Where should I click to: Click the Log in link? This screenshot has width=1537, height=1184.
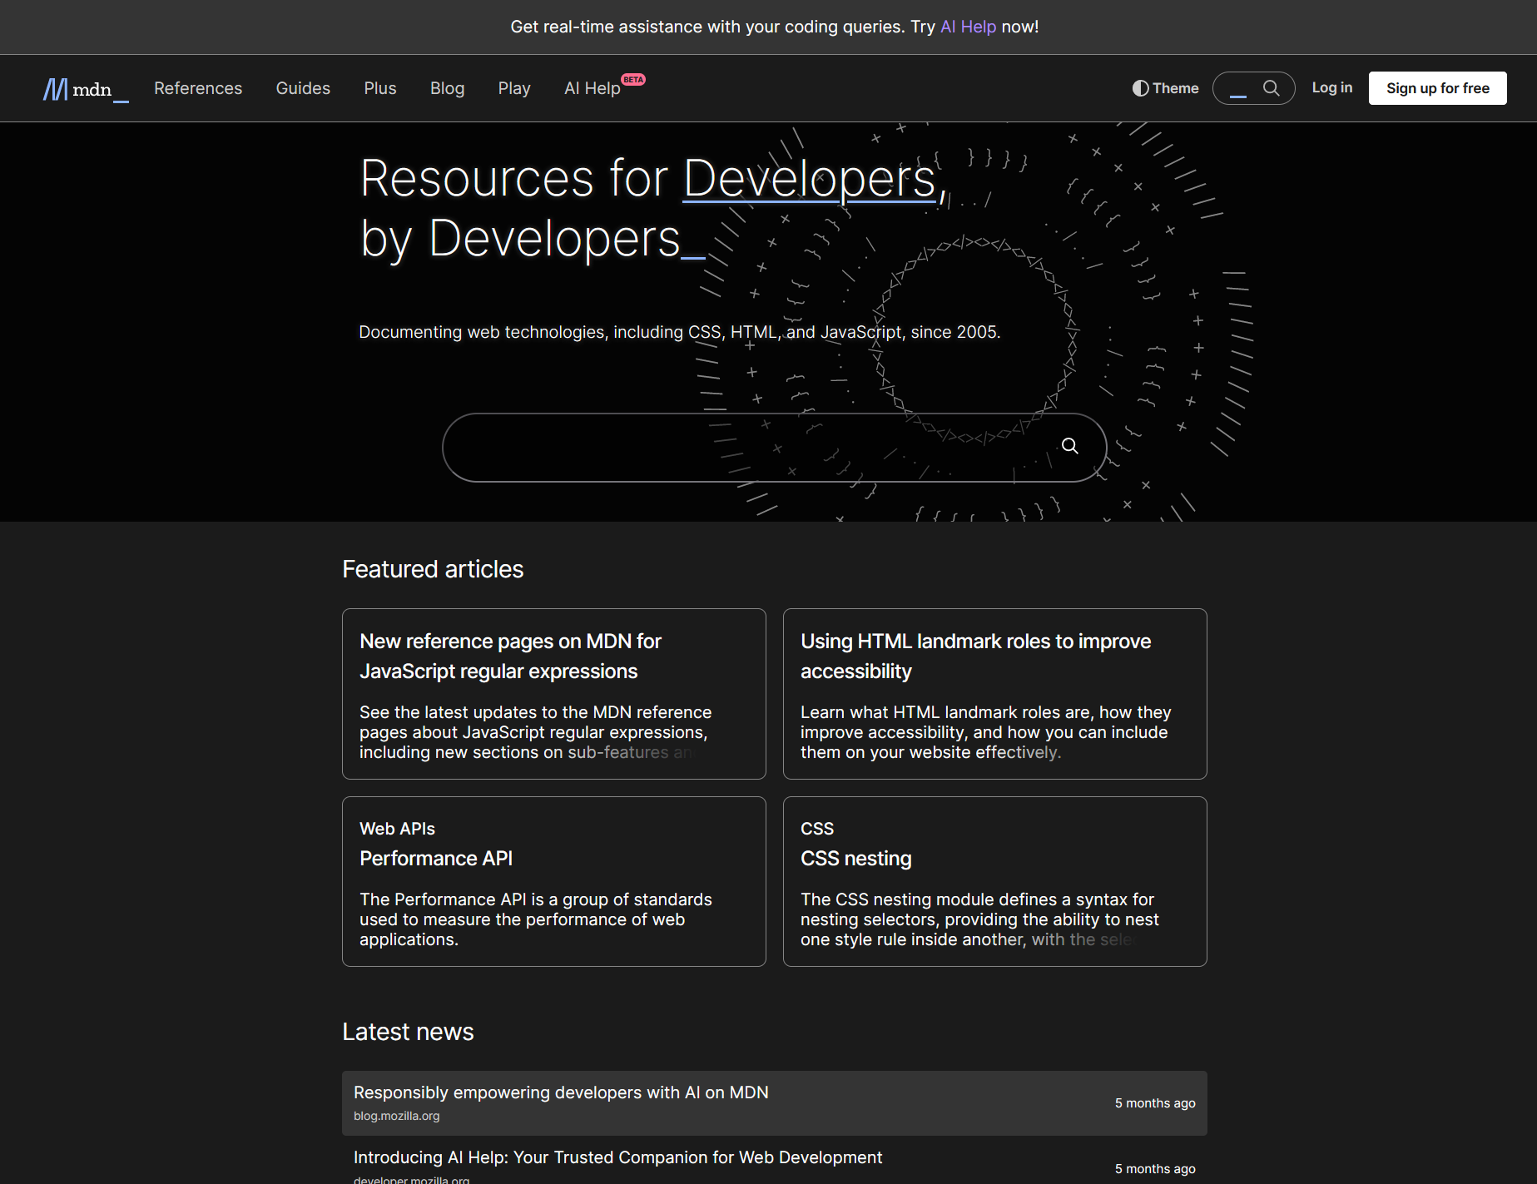1331,88
